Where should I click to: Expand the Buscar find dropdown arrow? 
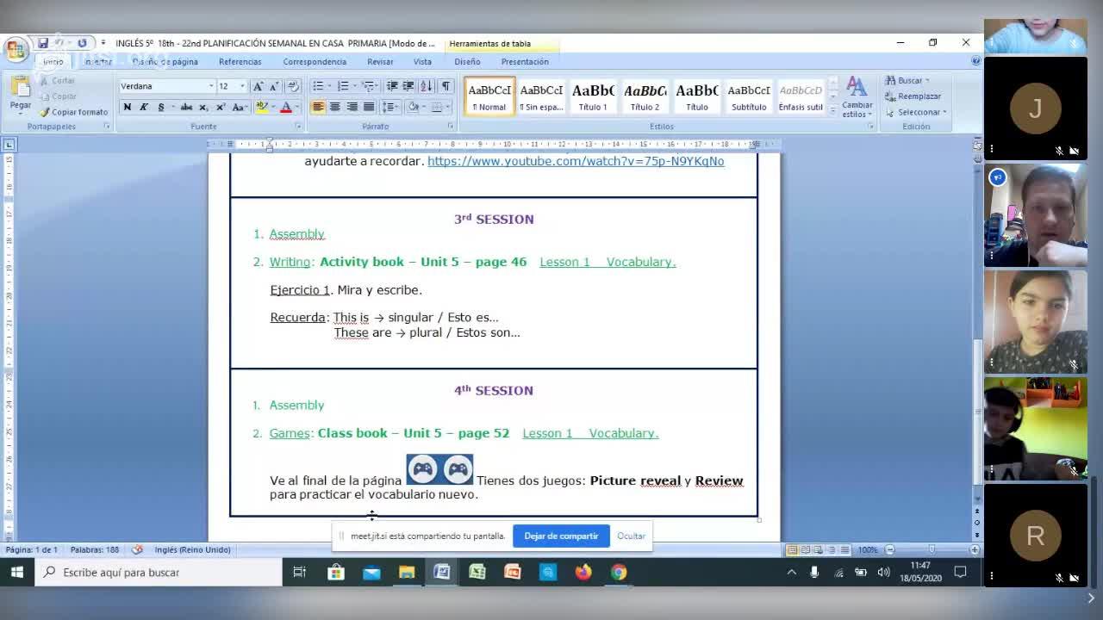pos(927,81)
